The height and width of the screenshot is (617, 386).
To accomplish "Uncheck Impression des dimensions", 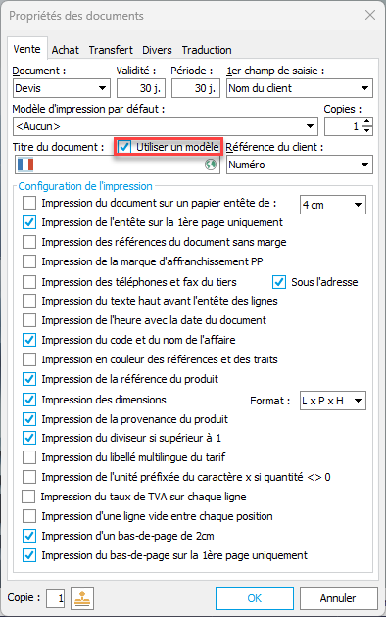I will coord(29,400).
